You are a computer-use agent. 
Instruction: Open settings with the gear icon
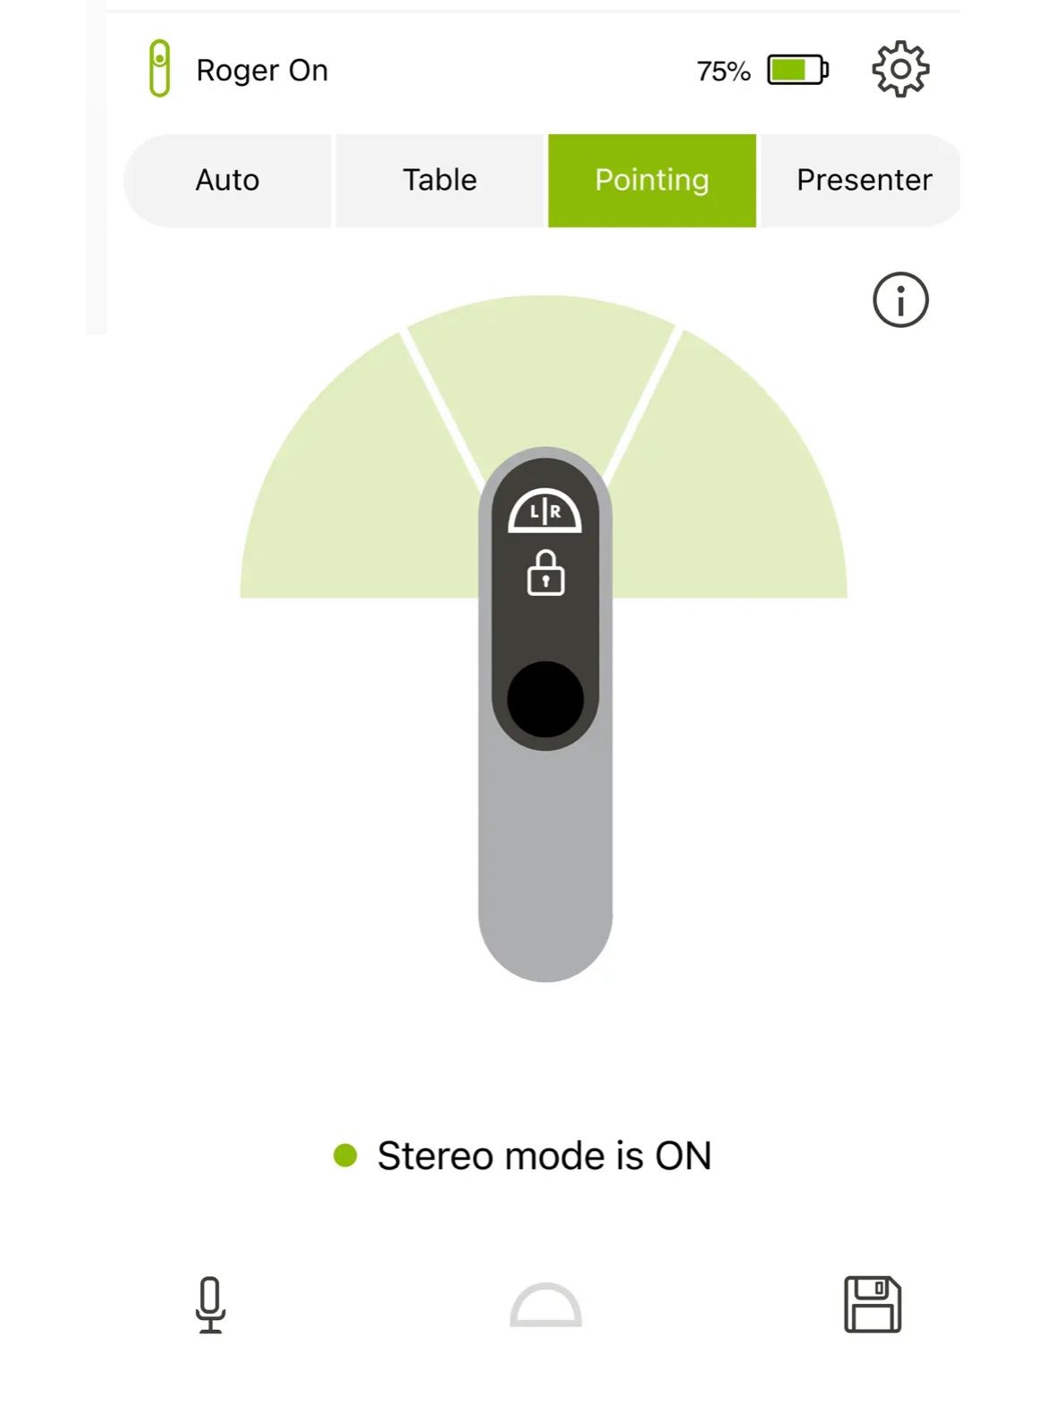pos(900,69)
